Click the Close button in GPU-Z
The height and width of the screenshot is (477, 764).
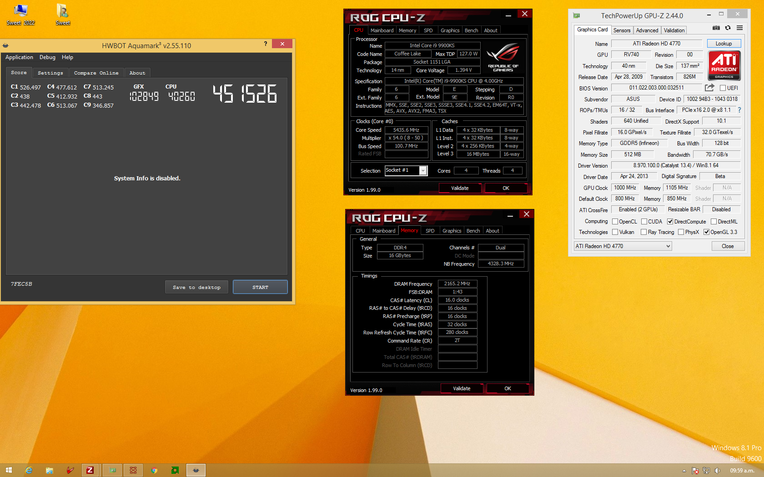[x=728, y=246]
